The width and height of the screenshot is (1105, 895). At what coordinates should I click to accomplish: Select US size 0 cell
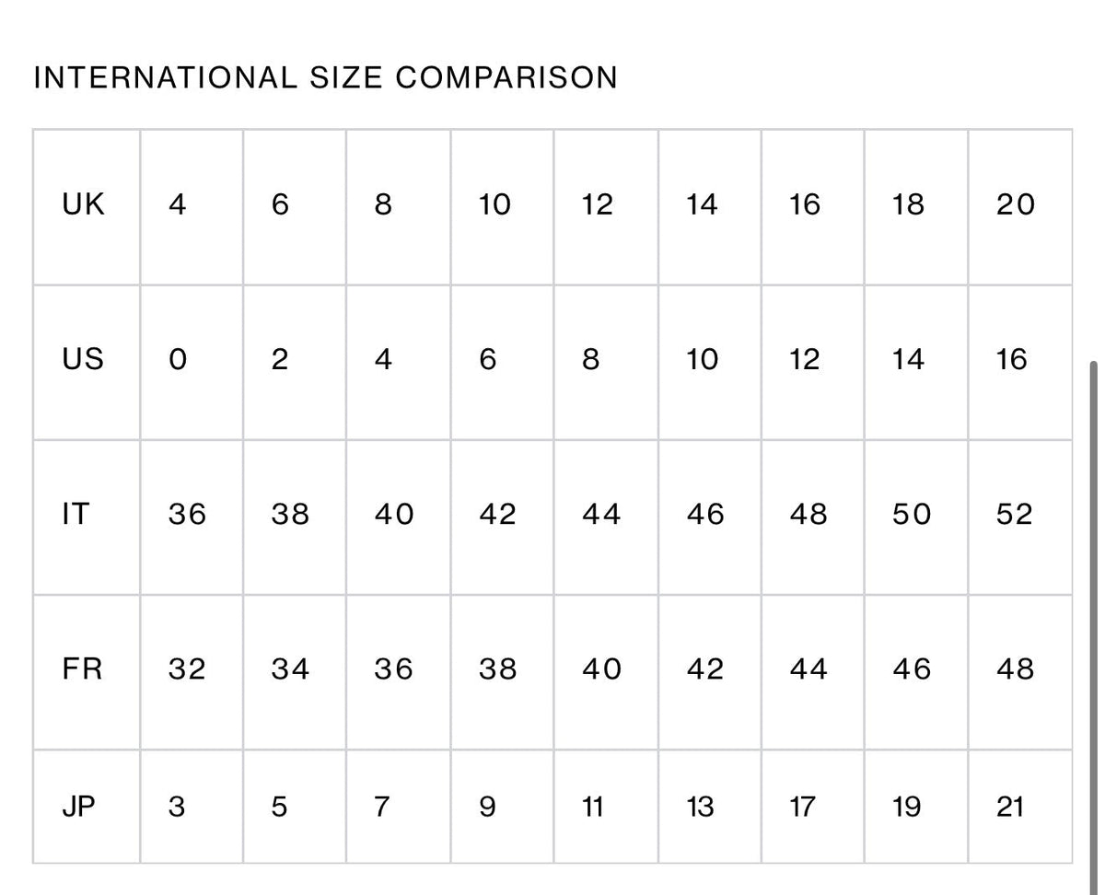point(192,362)
